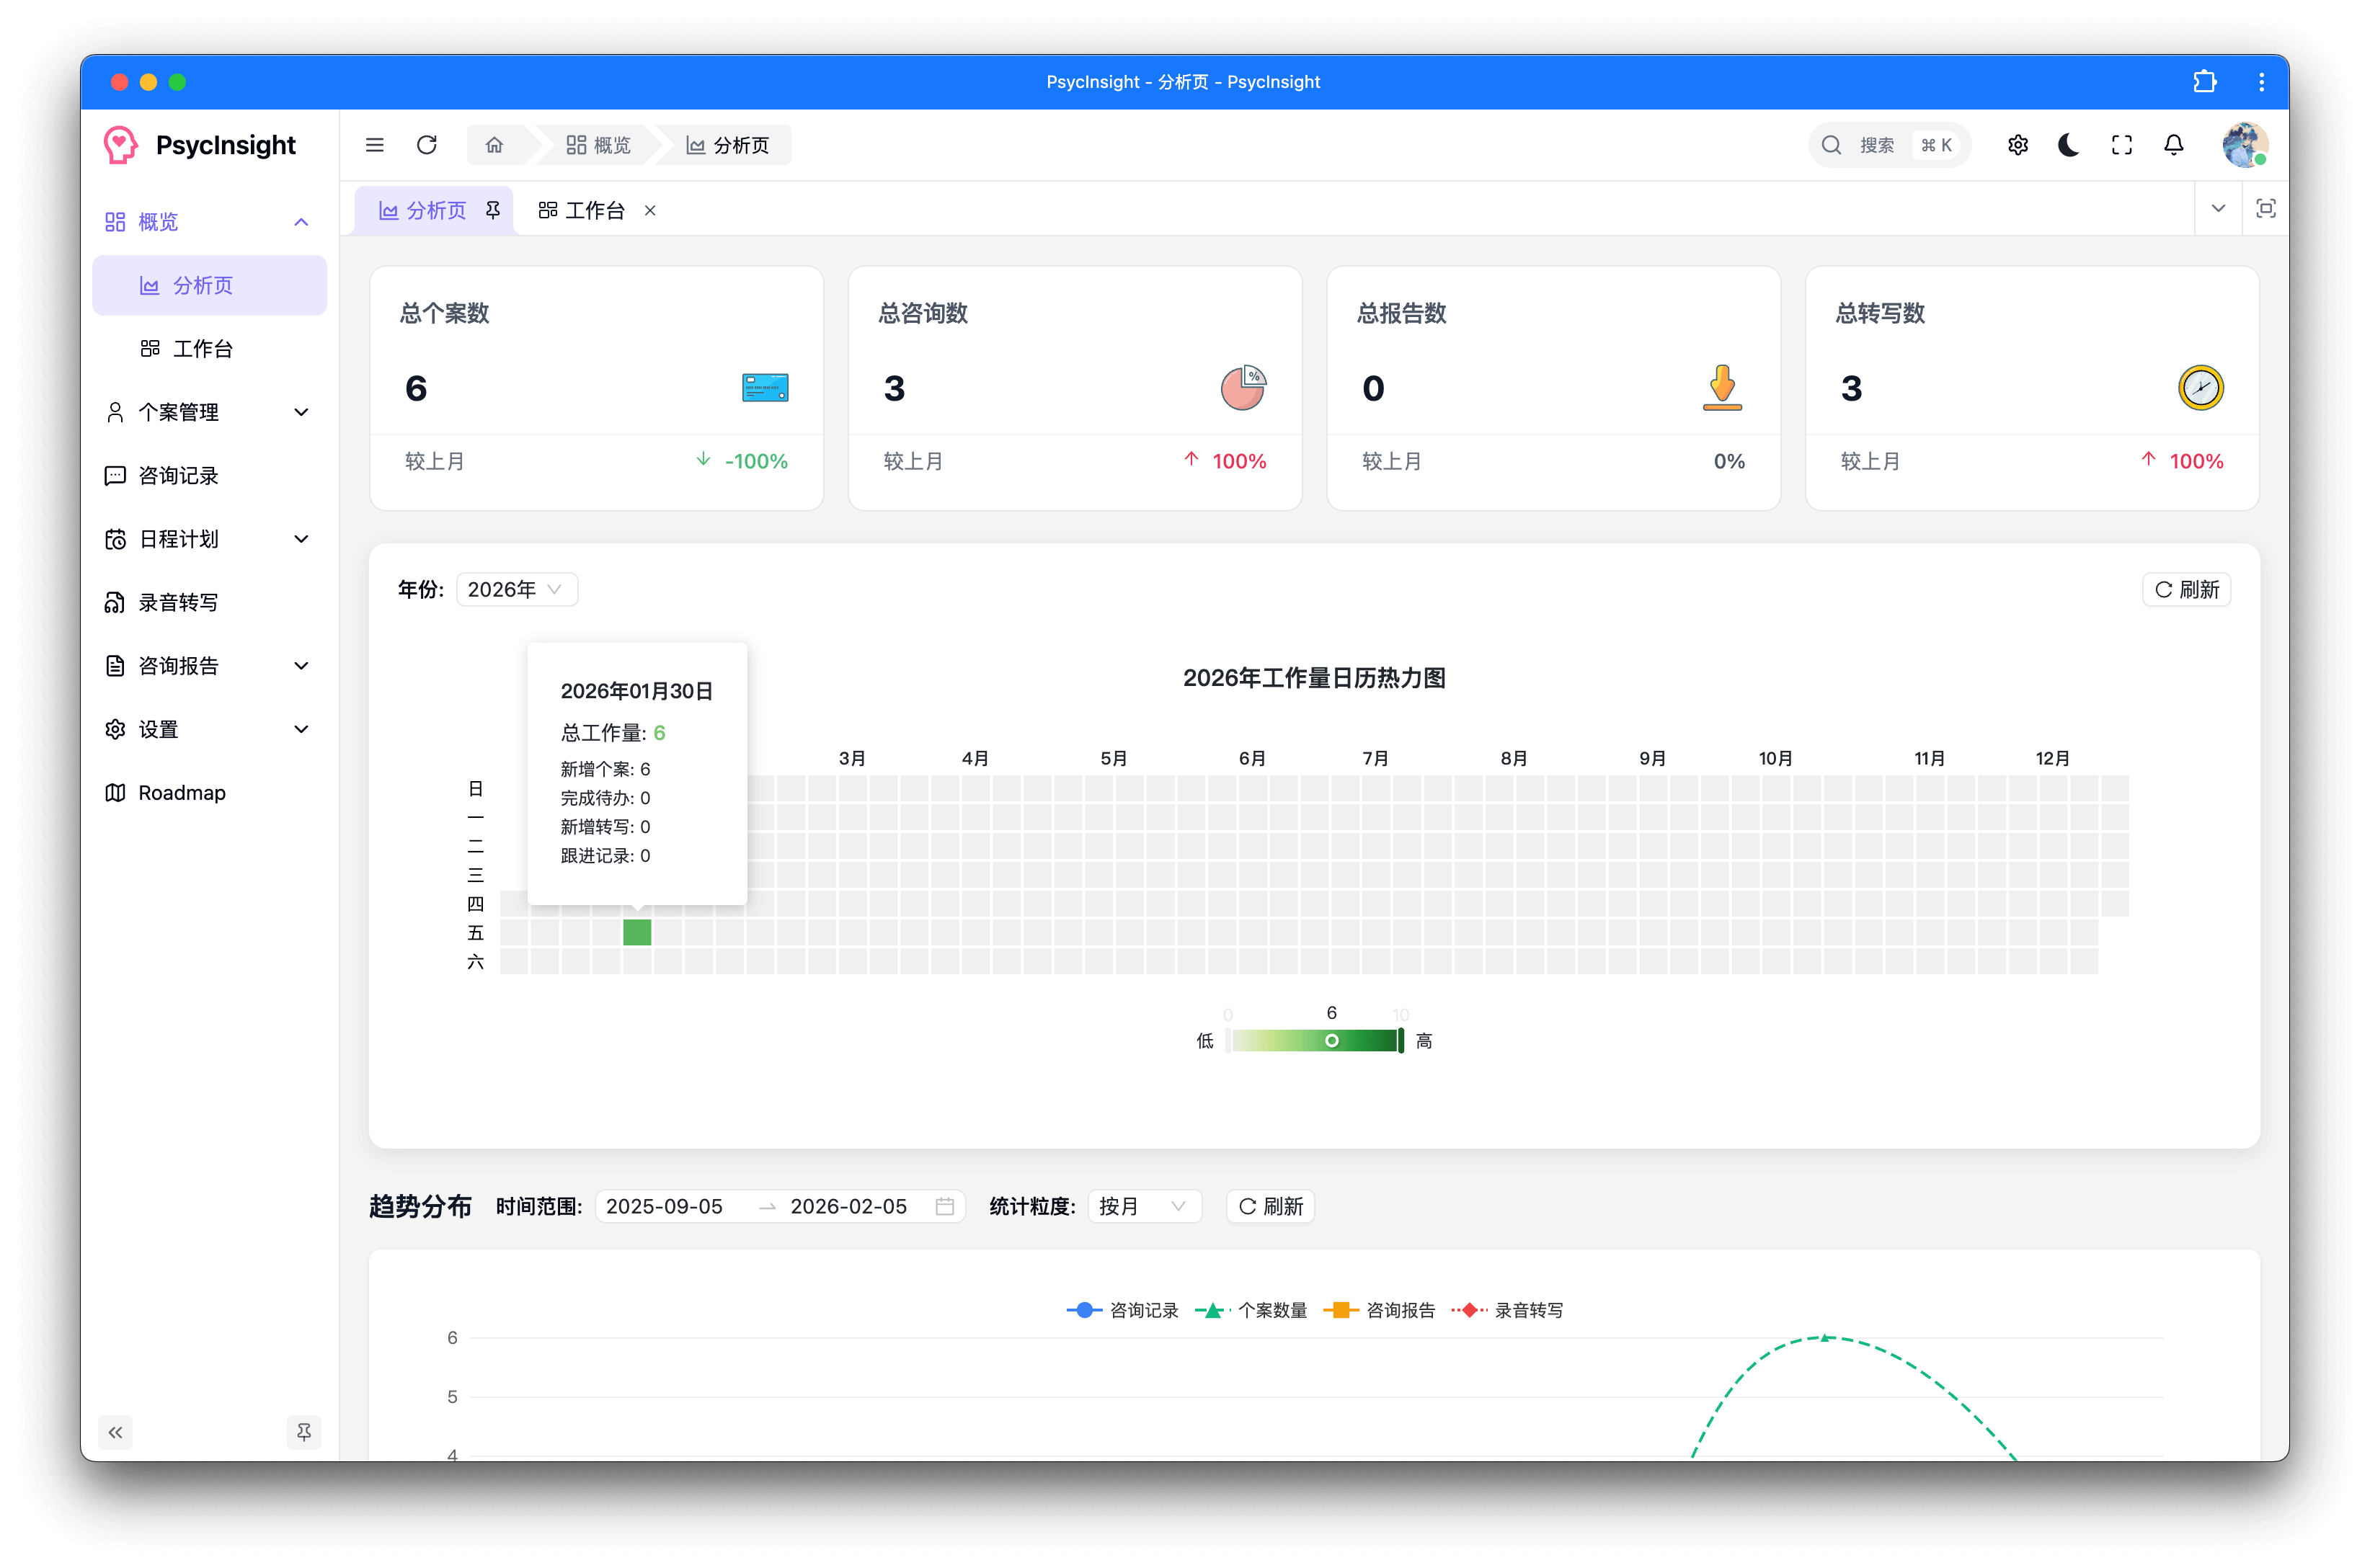Image resolution: width=2370 pixels, height=1568 pixels.
Task: Click the heatmap 刷新 button
Action: click(x=2186, y=590)
